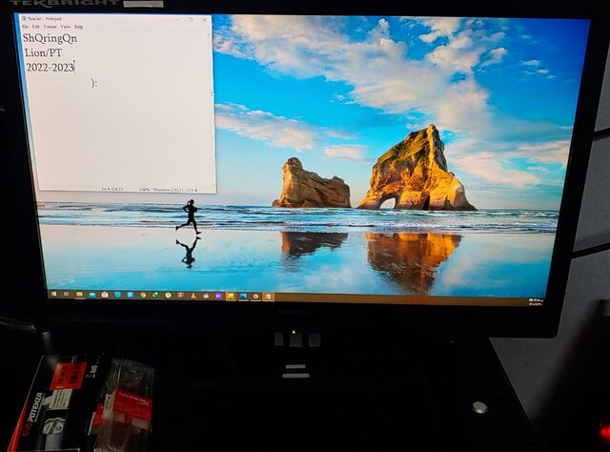The height and width of the screenshot is (452, 610).
Task: Click after the '2022-2023' text line
Action: 76,68
